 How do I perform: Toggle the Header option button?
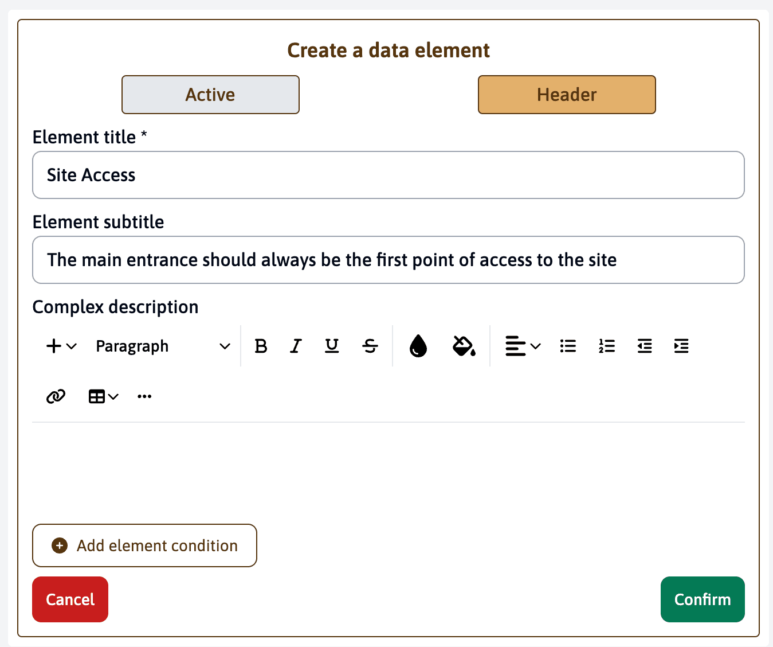click(x=567, y=95)
